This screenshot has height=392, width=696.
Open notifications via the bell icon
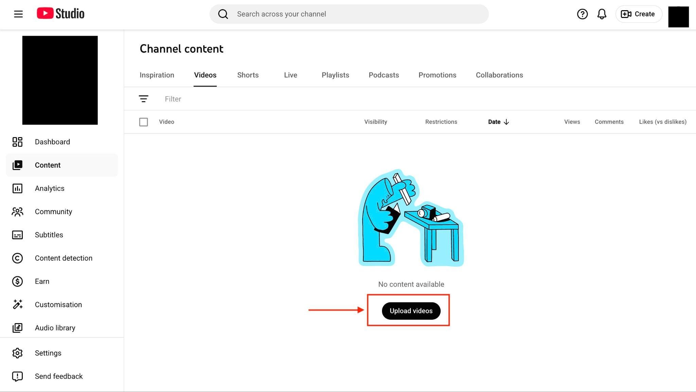click(x=602, y=14)
